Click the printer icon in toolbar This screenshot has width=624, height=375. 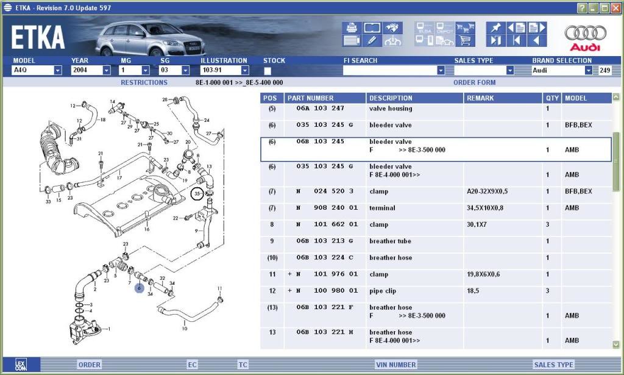352,27
